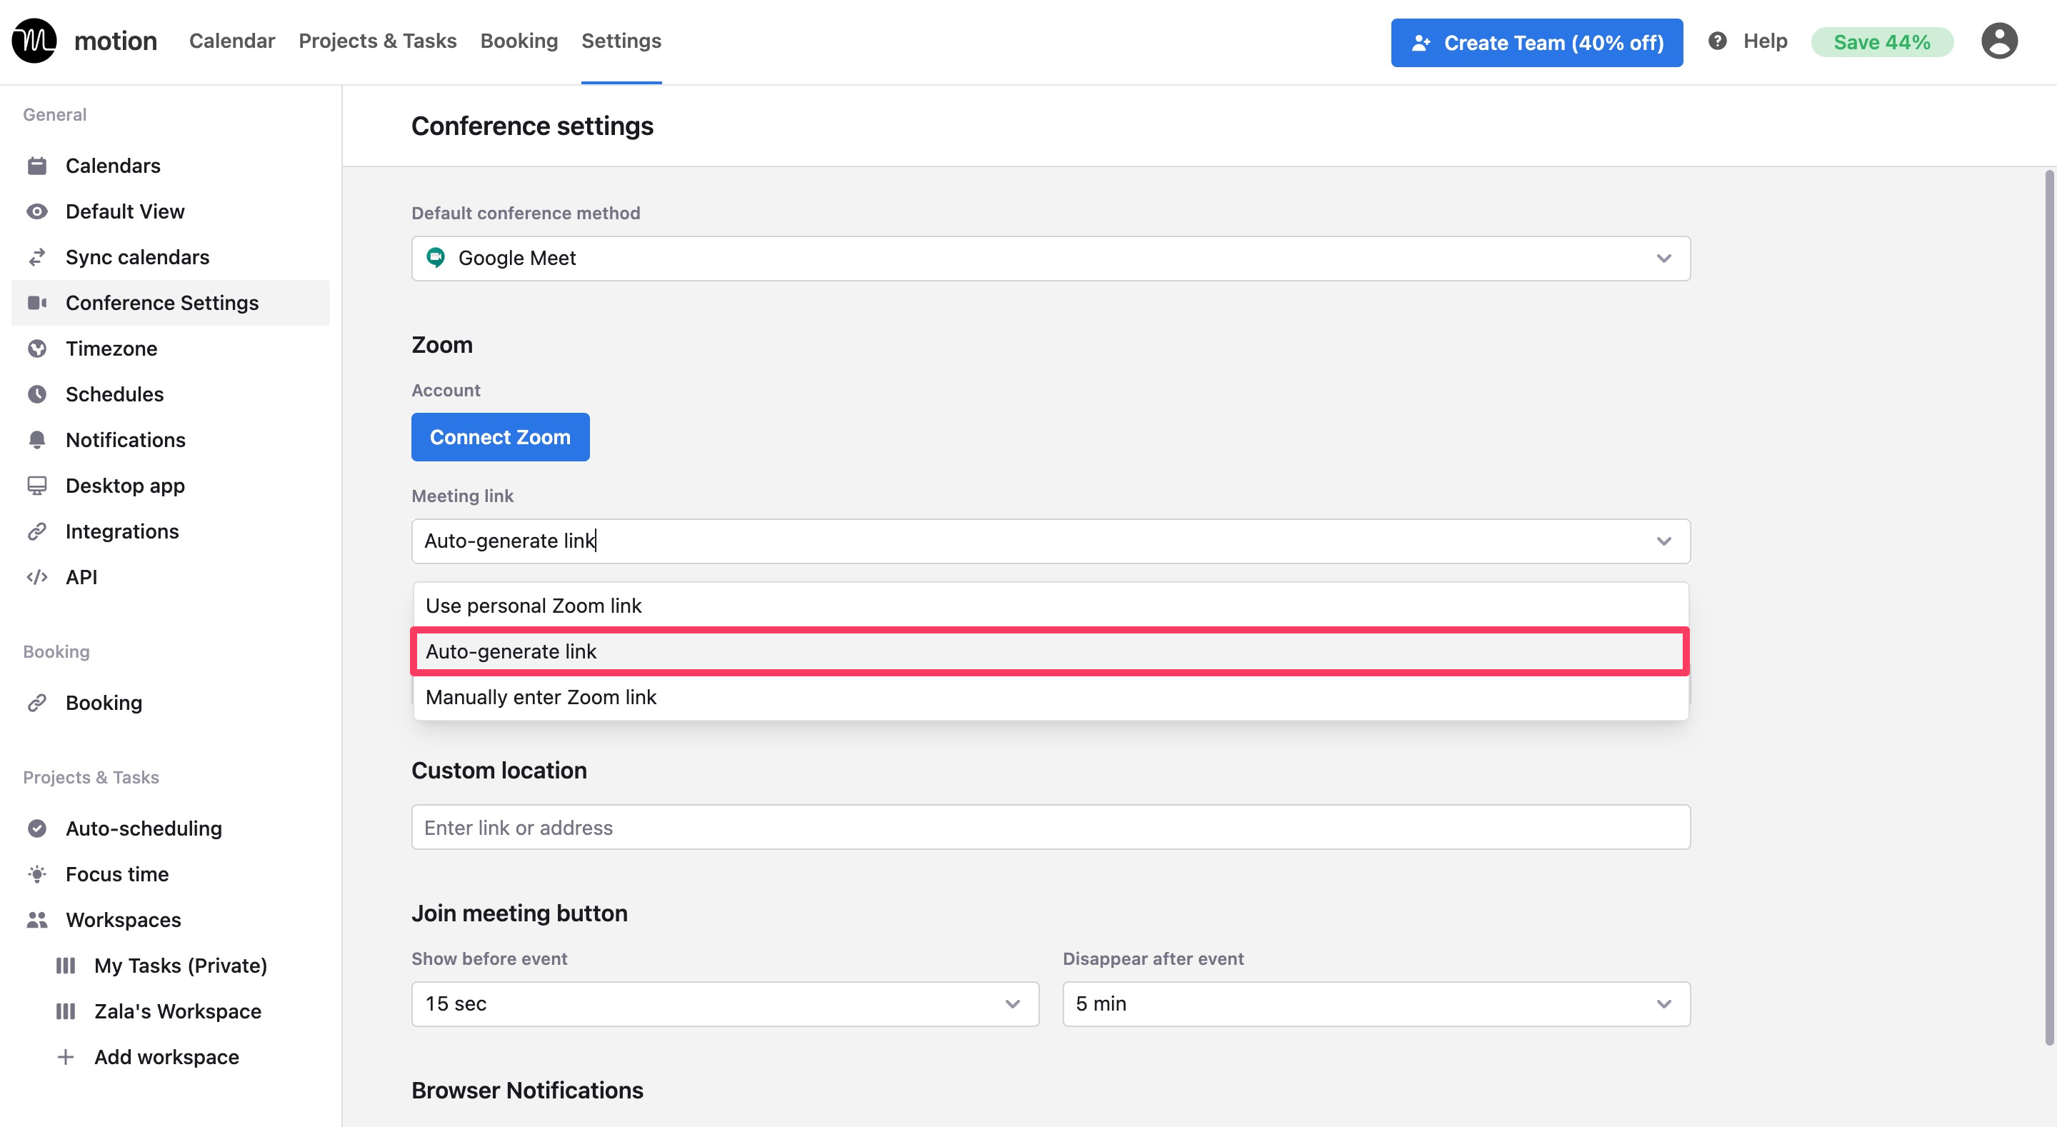Click the 15 sec dropdown chevron
2057x1127 pixels.
(1013, 1004)
